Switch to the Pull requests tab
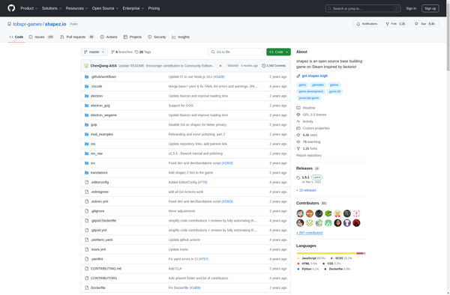Image resolution: width=450 pixels, height=295 pixels. tap(77, 37)
